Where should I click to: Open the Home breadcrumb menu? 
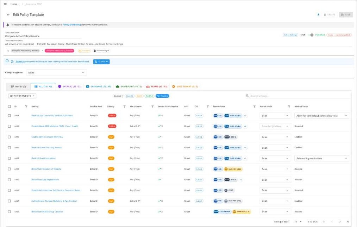(x=15, y=4)
